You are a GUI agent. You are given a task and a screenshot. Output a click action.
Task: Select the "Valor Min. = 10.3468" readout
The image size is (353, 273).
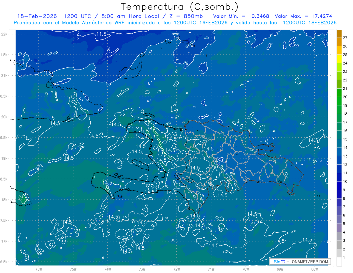[x=241, y=16]
